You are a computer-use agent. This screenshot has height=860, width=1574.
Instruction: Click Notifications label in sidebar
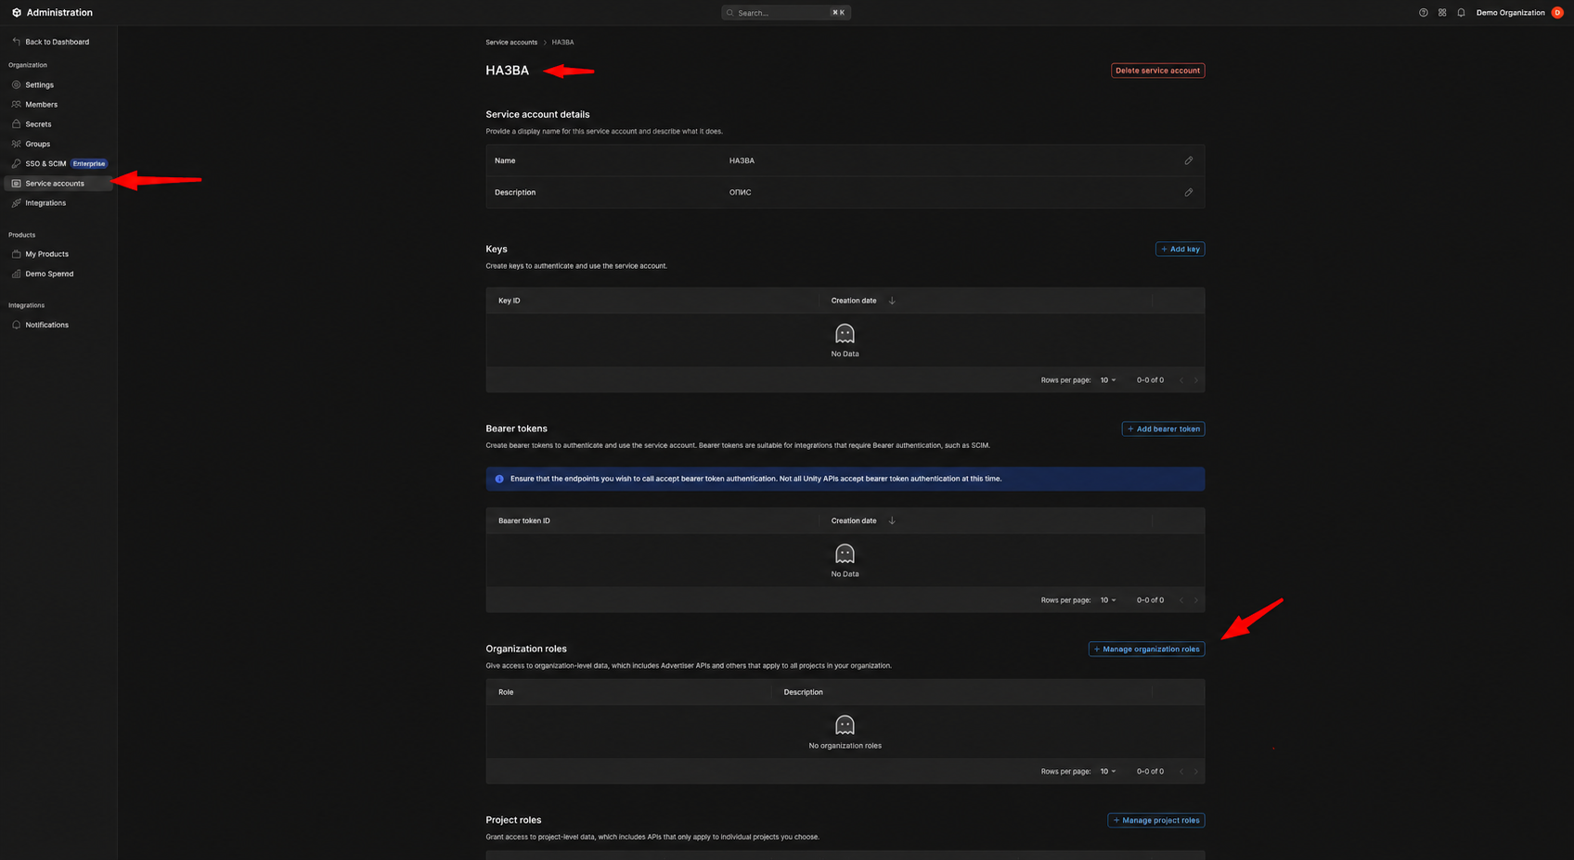click(x=46, y=325)
